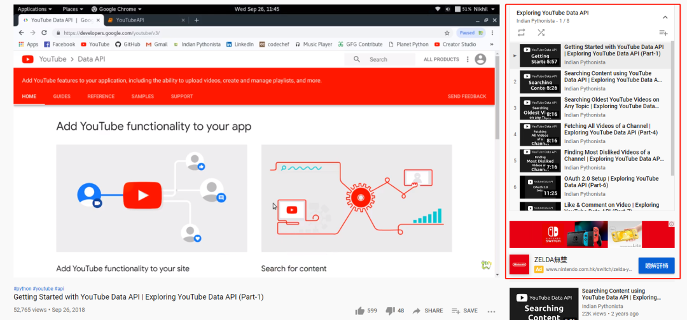This screenshot has height=320, width=687.
Task: Click SHARE below the video
Action: click(x=427, y=311)
